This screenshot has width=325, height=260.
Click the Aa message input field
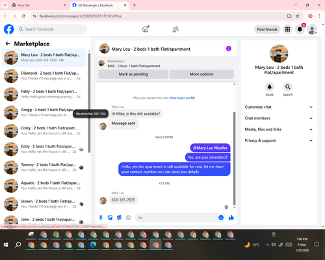(x=176, y=218)
